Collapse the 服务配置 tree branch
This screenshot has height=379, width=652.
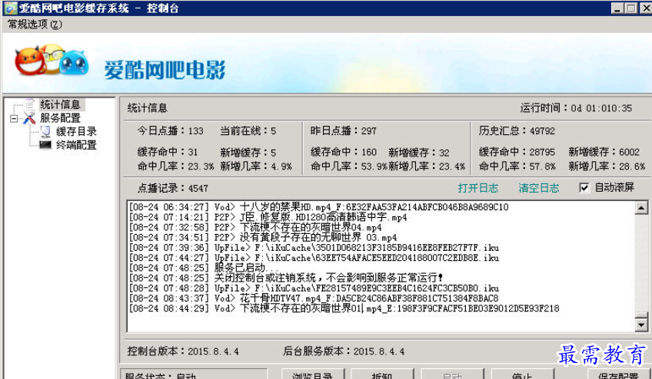pos(14,119)
